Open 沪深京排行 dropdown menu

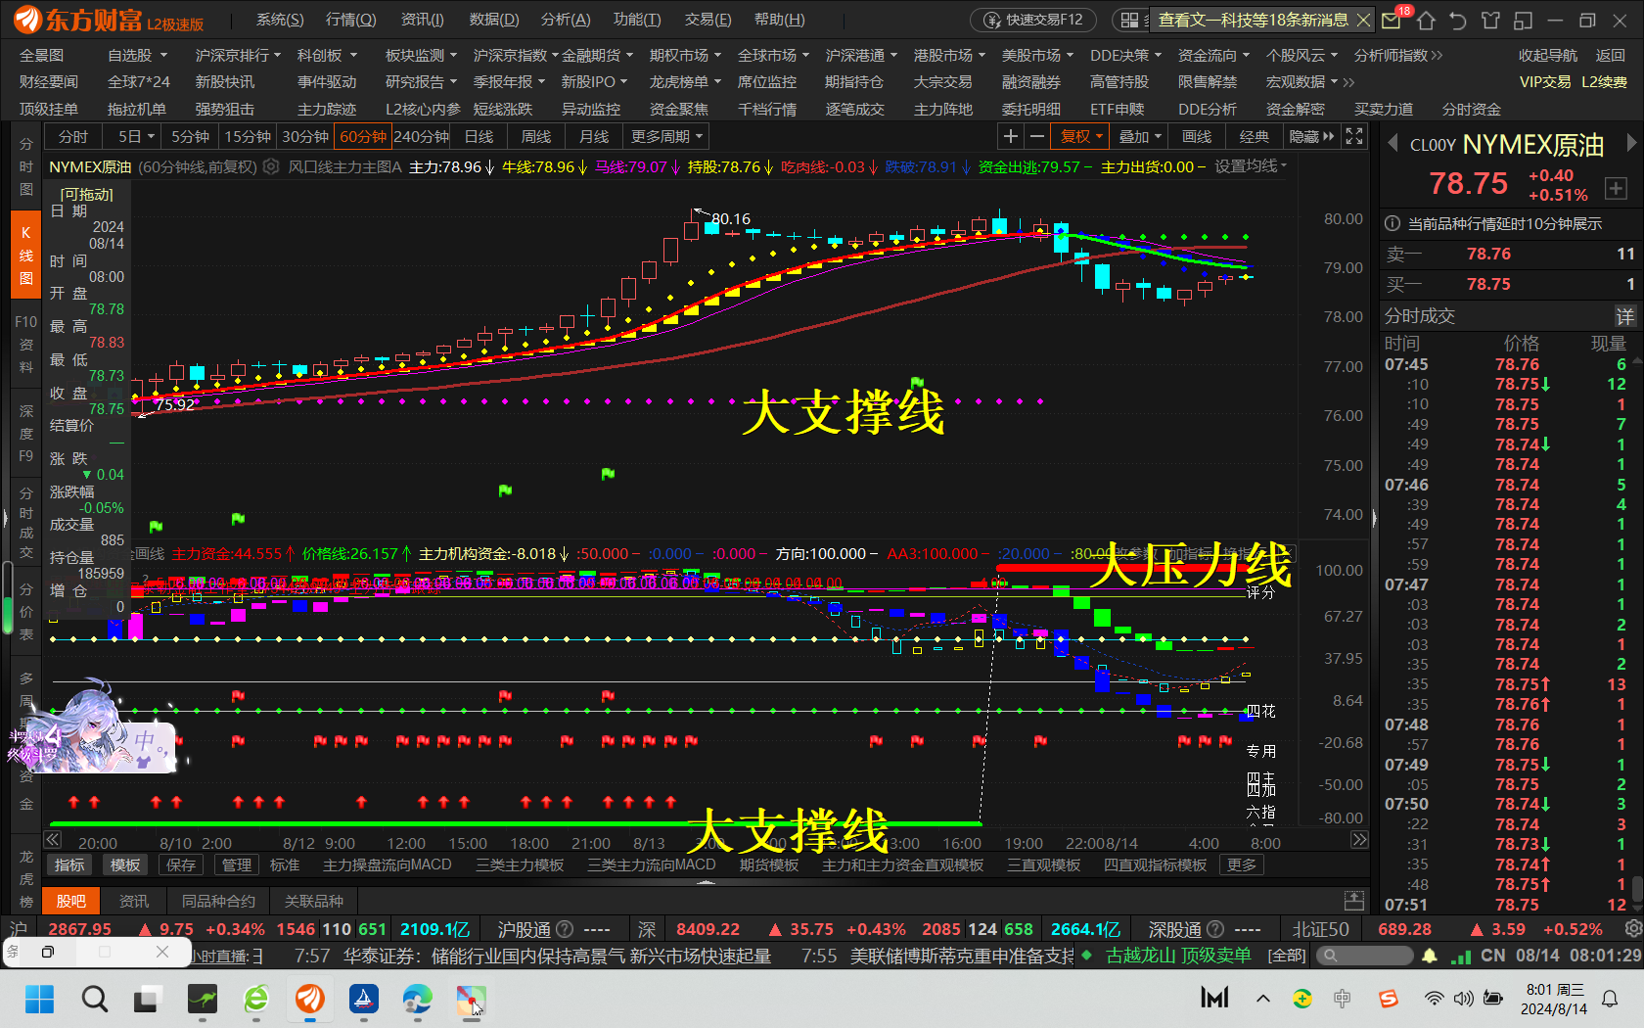point(238,56)
